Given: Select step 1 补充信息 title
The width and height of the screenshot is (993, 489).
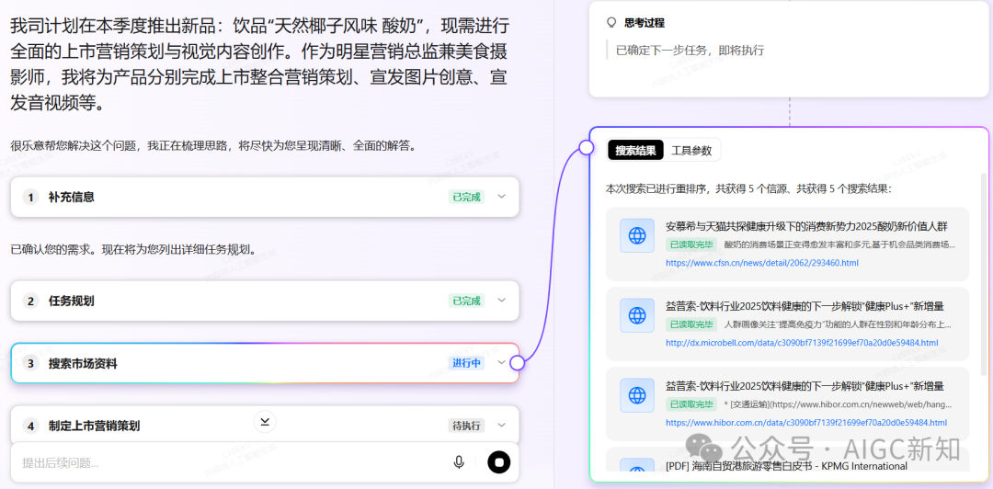Looking at the screenshot, I should [x=72, y=197].
